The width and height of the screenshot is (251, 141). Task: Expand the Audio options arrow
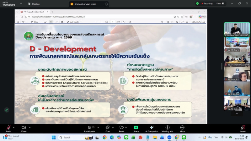click(x=14, y=127)
